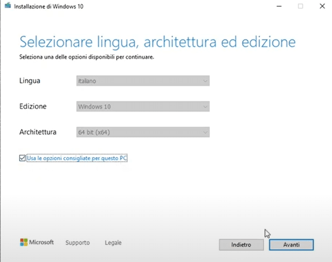Image resolution: width=332 pixels, height=262 pixels.
Task: Open the Legale link
Action: pos(113,243)
